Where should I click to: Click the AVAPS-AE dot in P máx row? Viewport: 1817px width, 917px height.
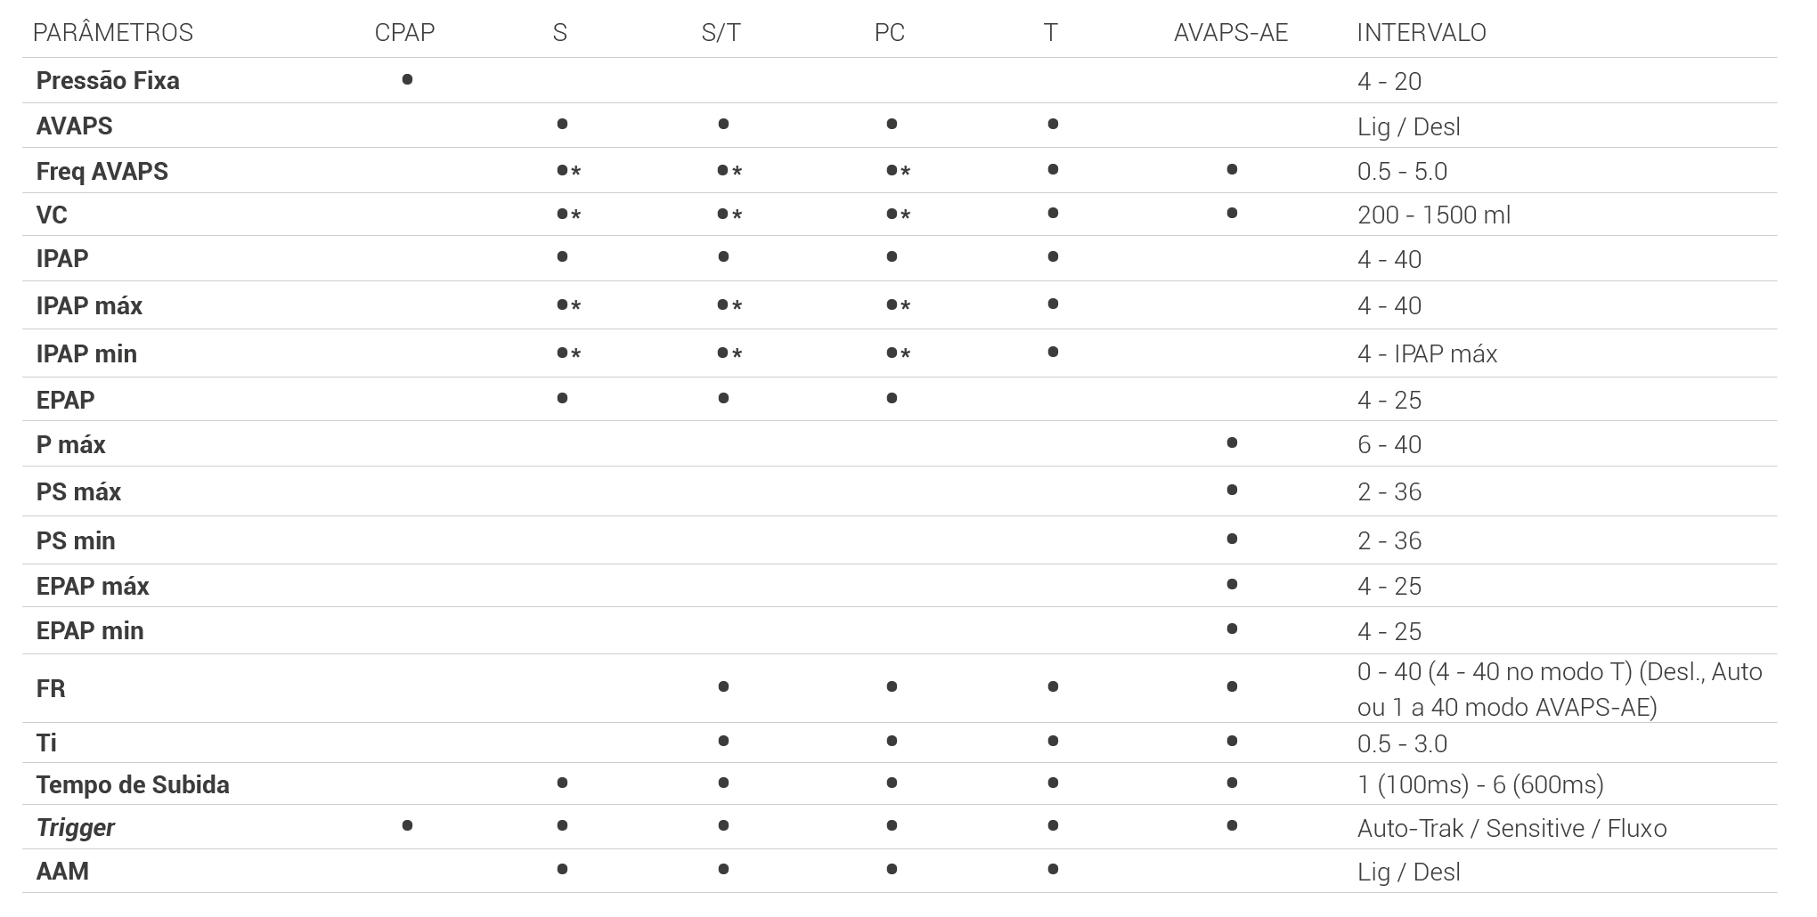click(1232, 442)
